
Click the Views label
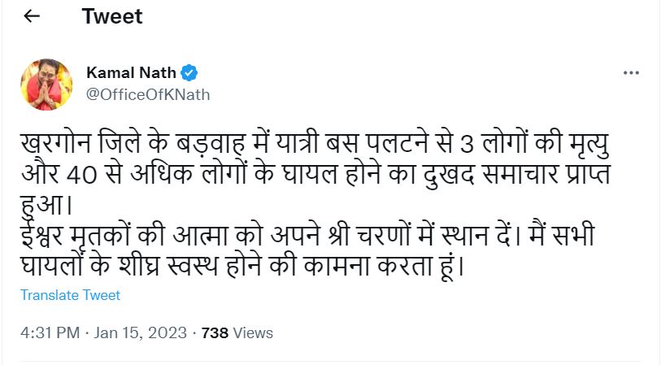pyautogui.click(x=253, y=332)
